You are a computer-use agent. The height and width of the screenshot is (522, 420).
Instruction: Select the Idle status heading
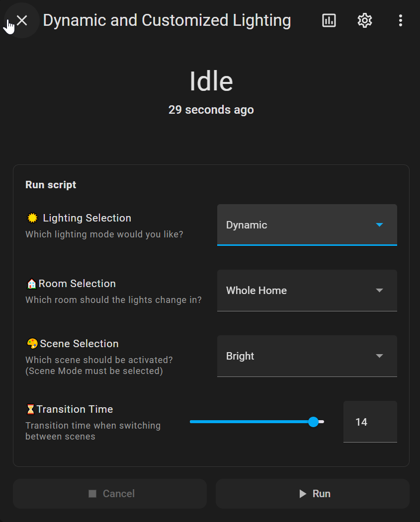pos(211,81)
